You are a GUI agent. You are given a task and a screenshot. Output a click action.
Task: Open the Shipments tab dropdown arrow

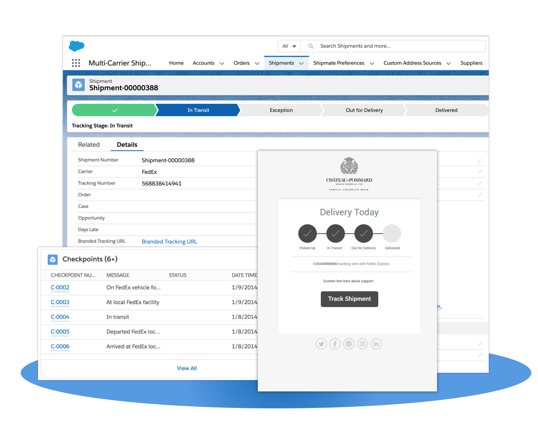[x=301, y=63]
